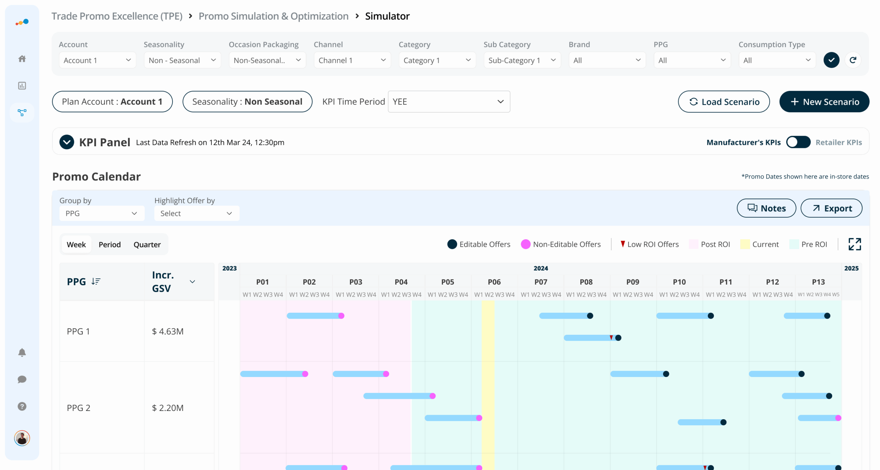Switch to Week view tab

(x=76, y=244)
